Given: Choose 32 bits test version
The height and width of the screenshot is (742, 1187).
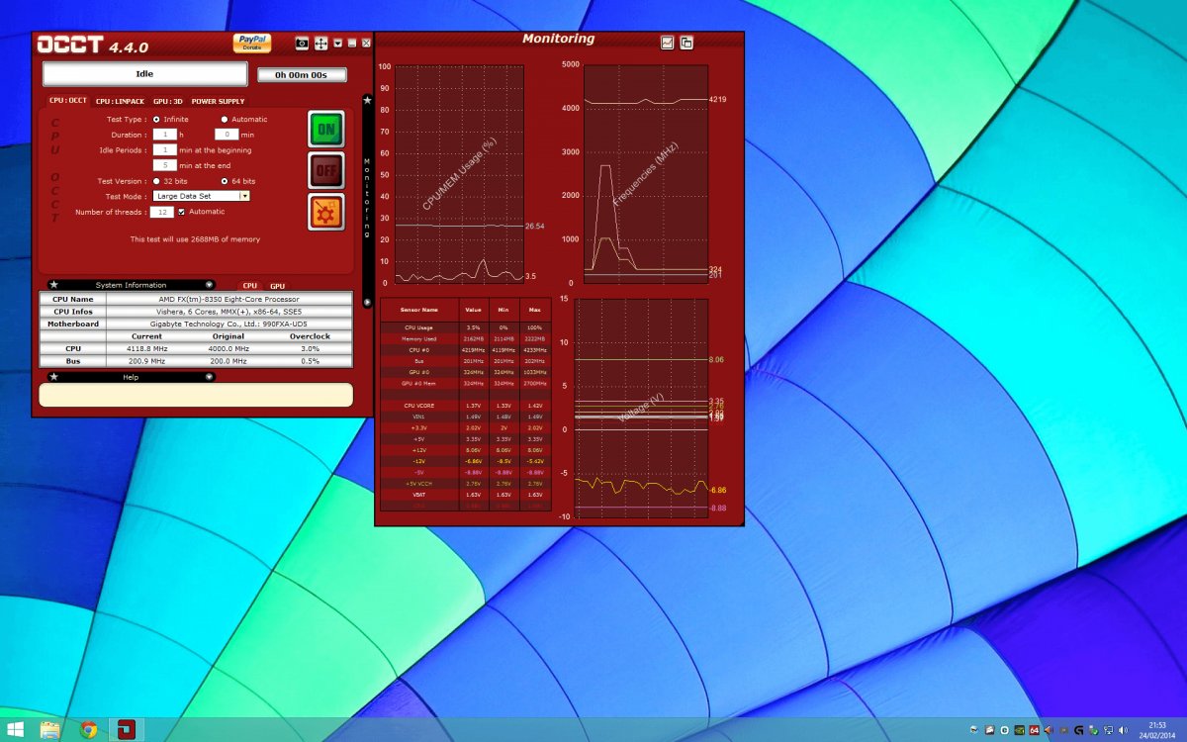Looking at the screenshot, I should [x=156, y=181].
